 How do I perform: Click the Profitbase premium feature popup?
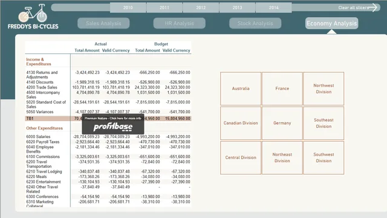pos(113,124)
